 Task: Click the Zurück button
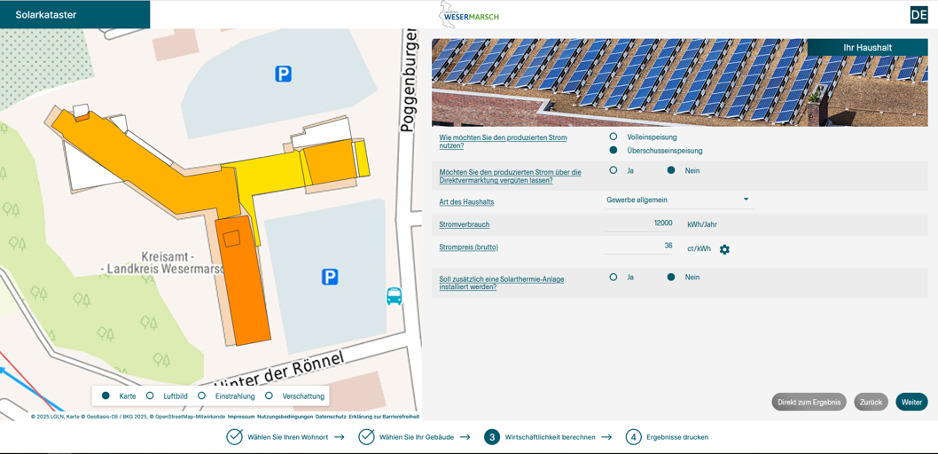[871, 402]
